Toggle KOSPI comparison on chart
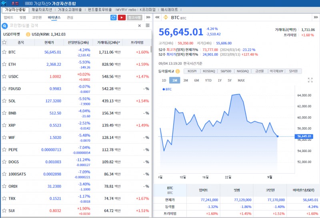This screenshot has height=218, width=320. 192,71
